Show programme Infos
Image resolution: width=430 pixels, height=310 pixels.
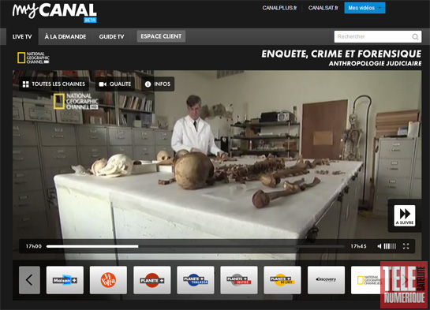click(158, 84)
